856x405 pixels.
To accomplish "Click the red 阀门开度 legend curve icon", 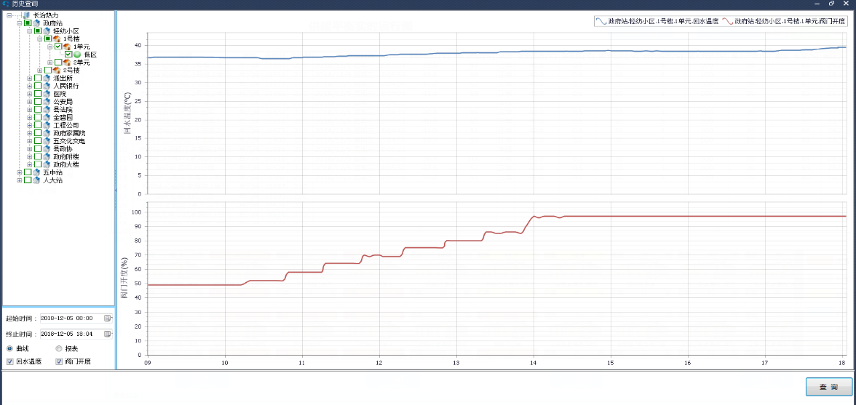I will (727, 22).
